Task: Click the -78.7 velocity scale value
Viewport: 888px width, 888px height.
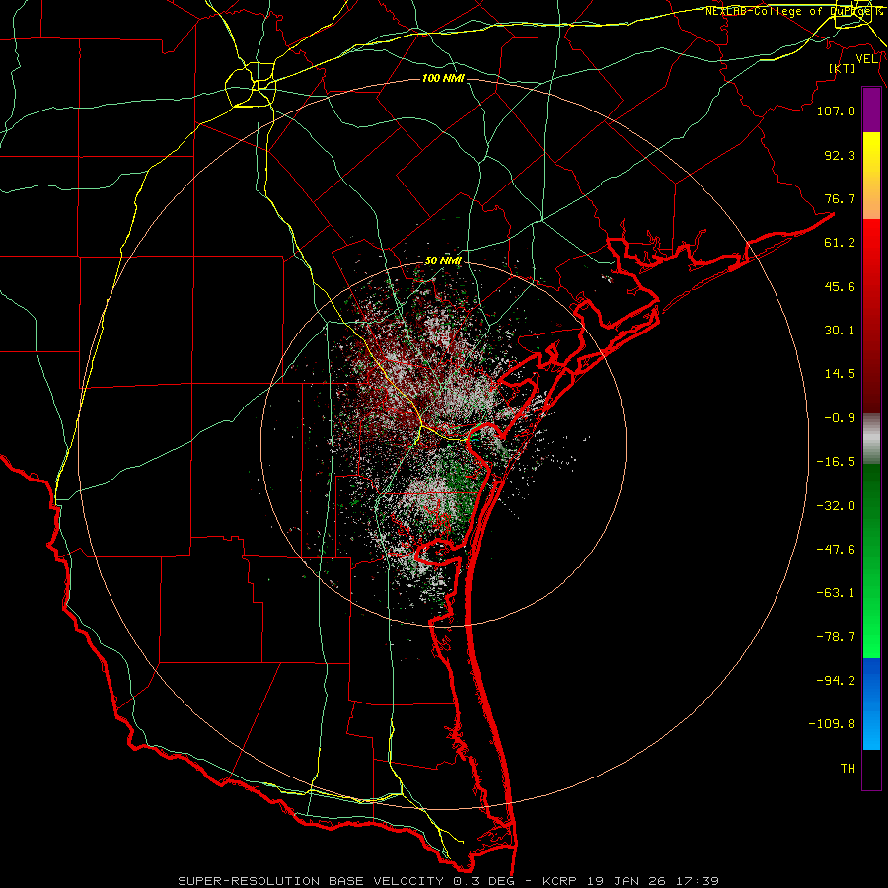Action: tap(836, 637)
